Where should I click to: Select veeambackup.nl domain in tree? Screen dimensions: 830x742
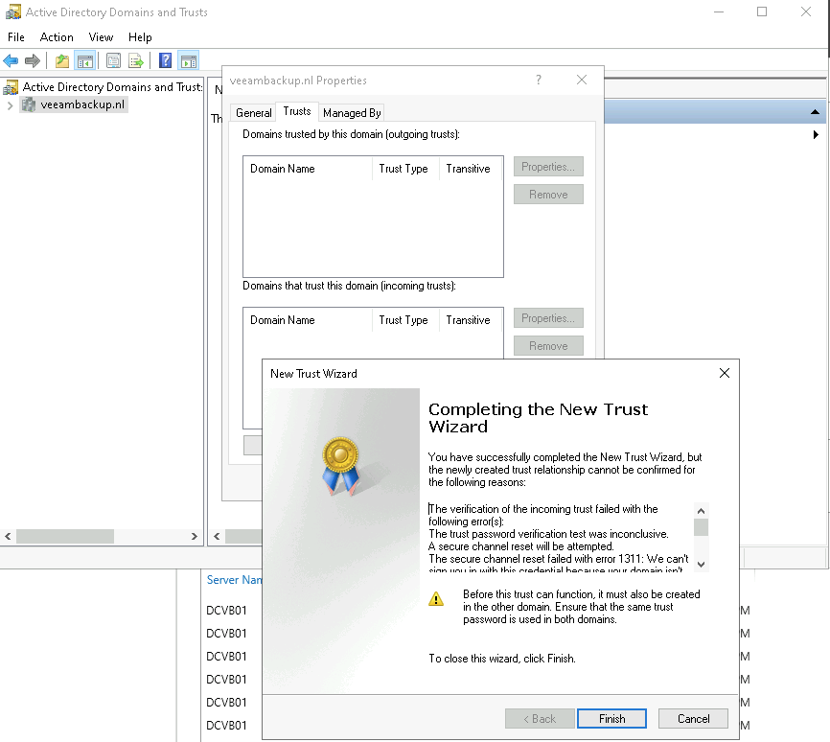tap(82, 105)
